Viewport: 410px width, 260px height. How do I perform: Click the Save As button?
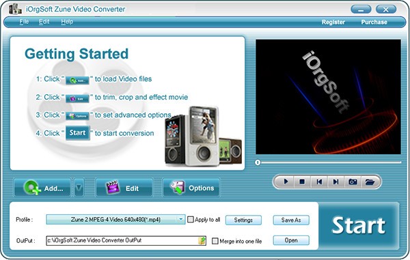click(291, 220)
